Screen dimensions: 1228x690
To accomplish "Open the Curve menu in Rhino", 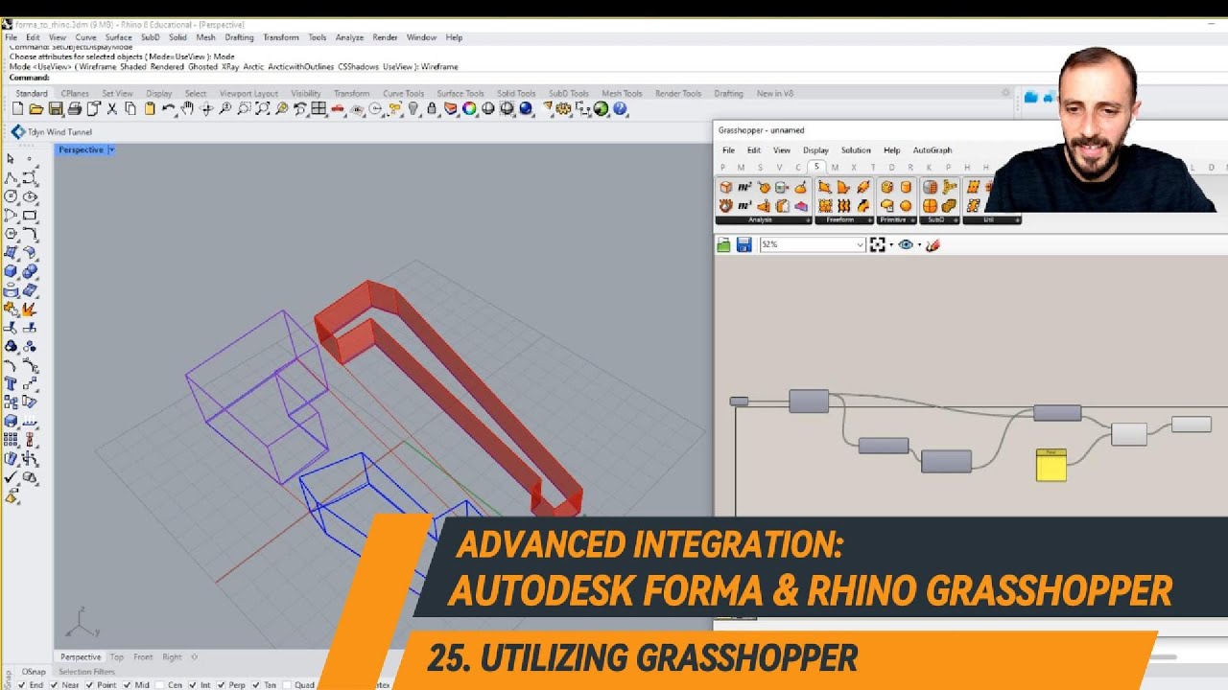I will point(85,37).
